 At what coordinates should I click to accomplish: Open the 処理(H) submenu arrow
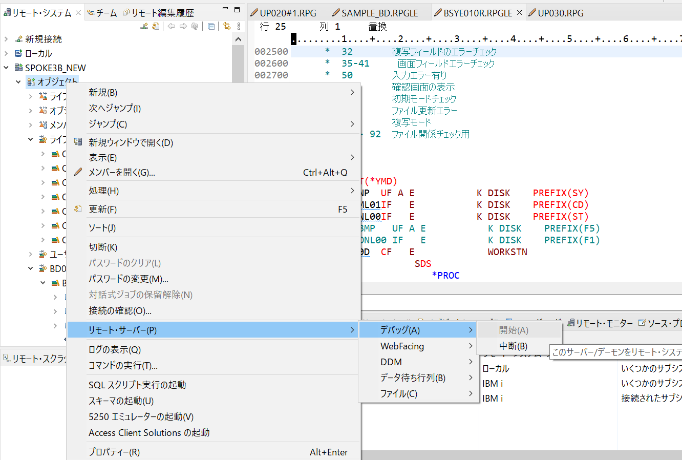[352, 191]
